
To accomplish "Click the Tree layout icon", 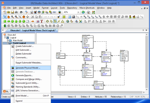I will point(62,21).
